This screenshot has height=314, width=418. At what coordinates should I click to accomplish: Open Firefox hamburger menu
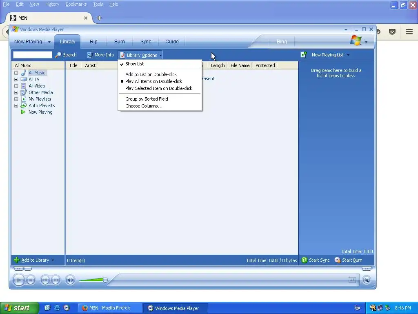(409, 32)
